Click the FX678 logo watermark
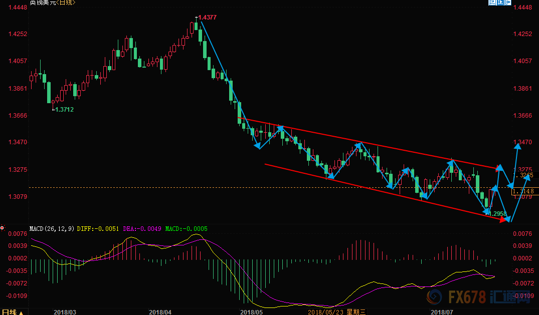Image resolution: width=539 pixels, height=315 pixels. point(478,297)
